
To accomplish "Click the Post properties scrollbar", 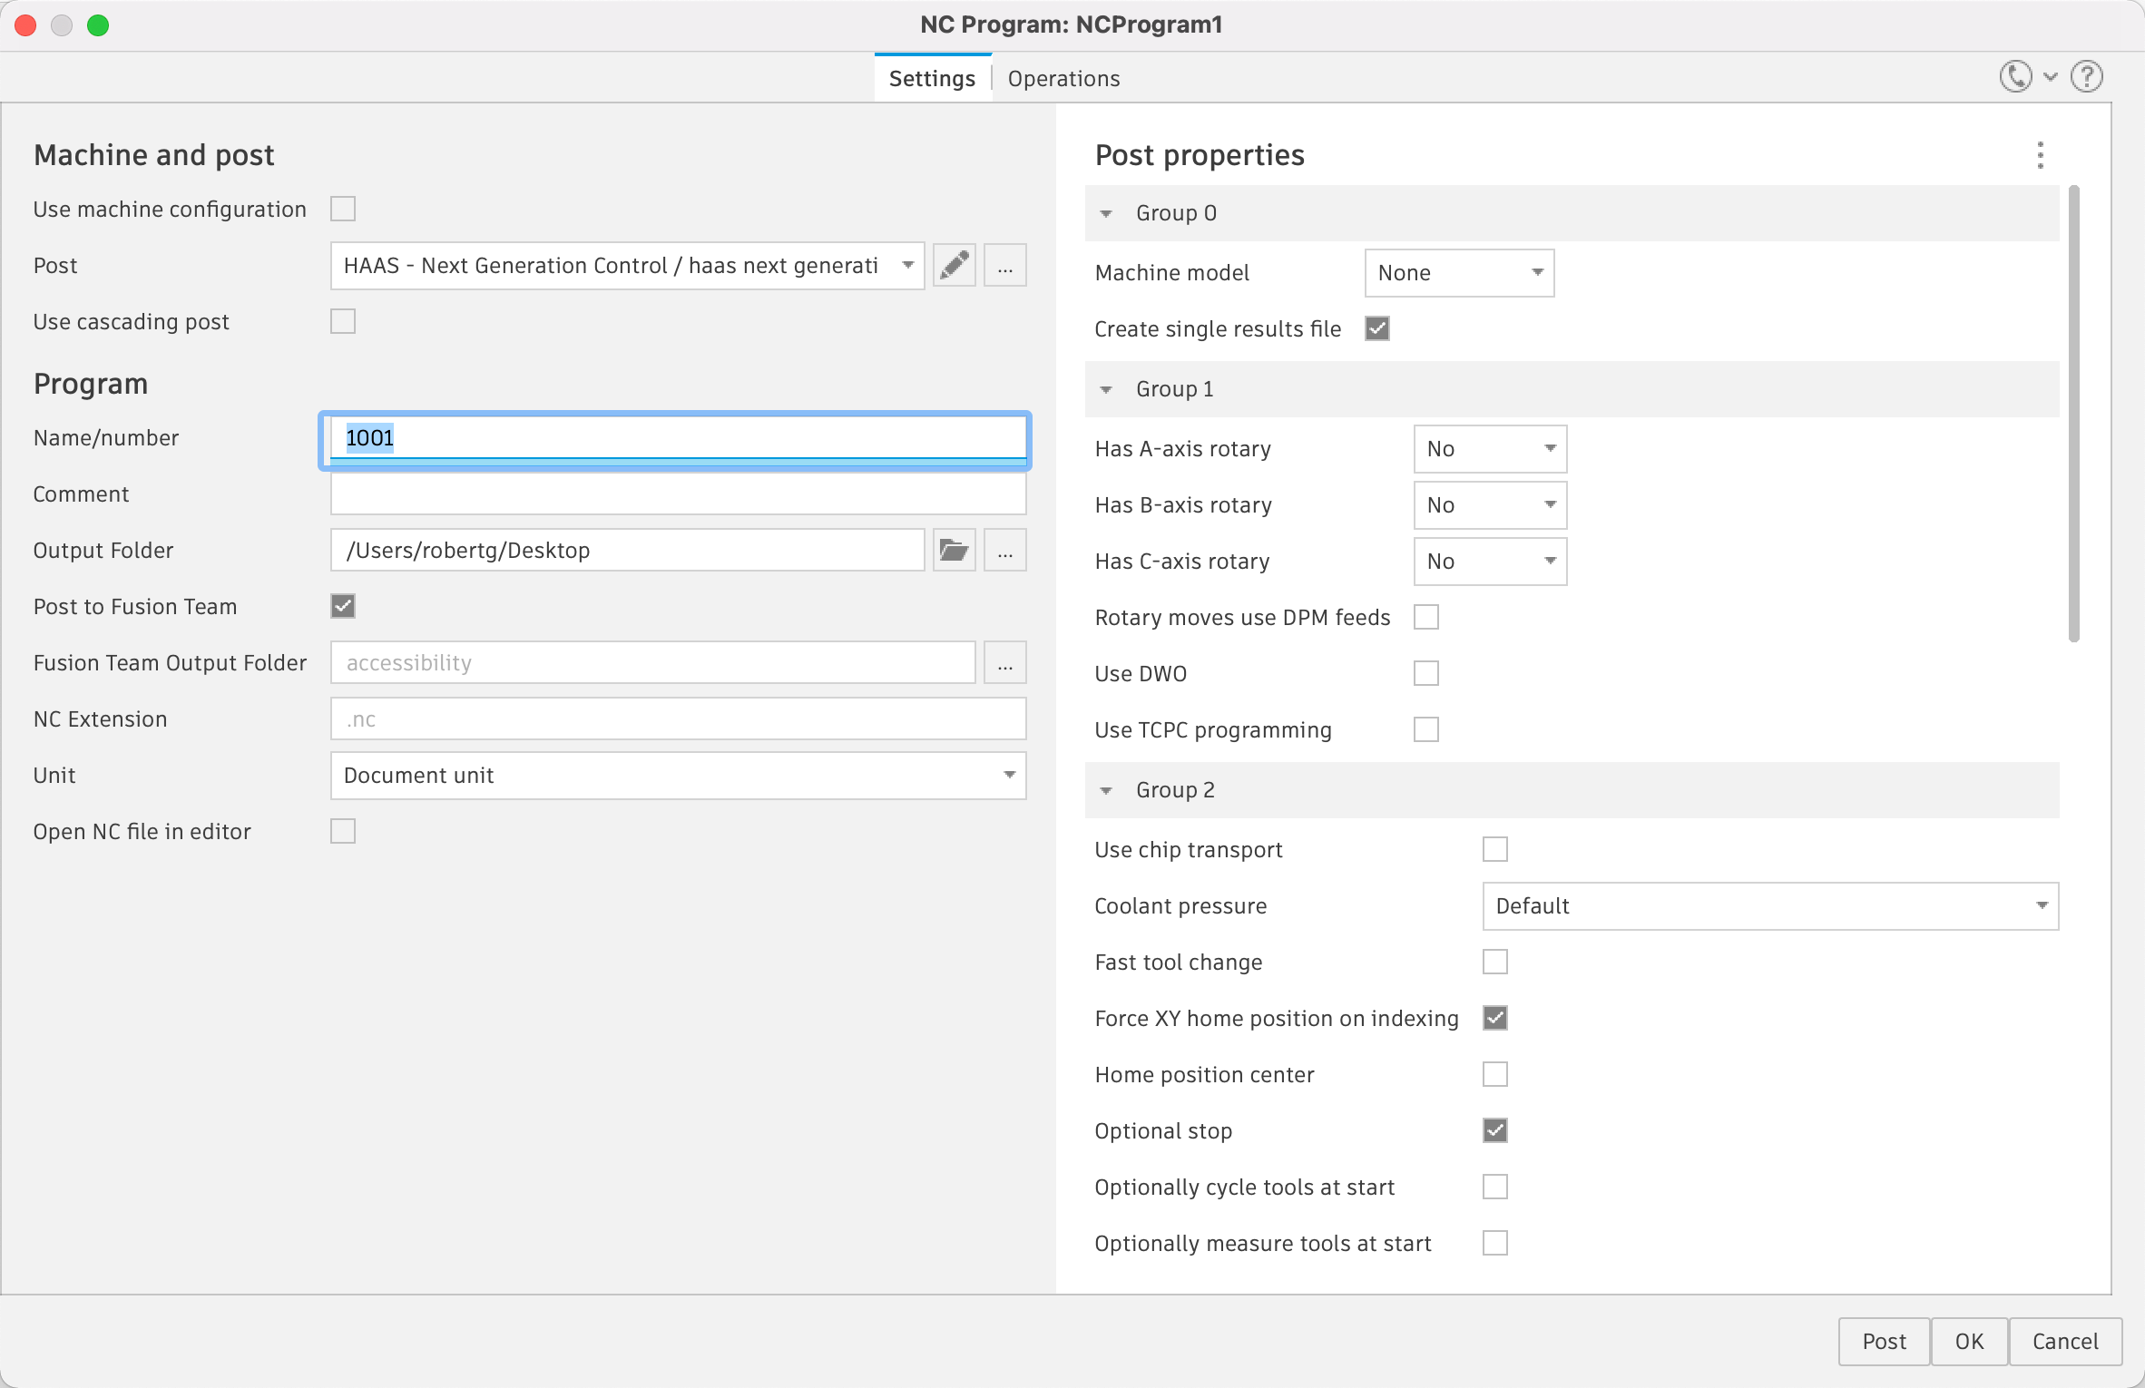I will point(2074,414).
